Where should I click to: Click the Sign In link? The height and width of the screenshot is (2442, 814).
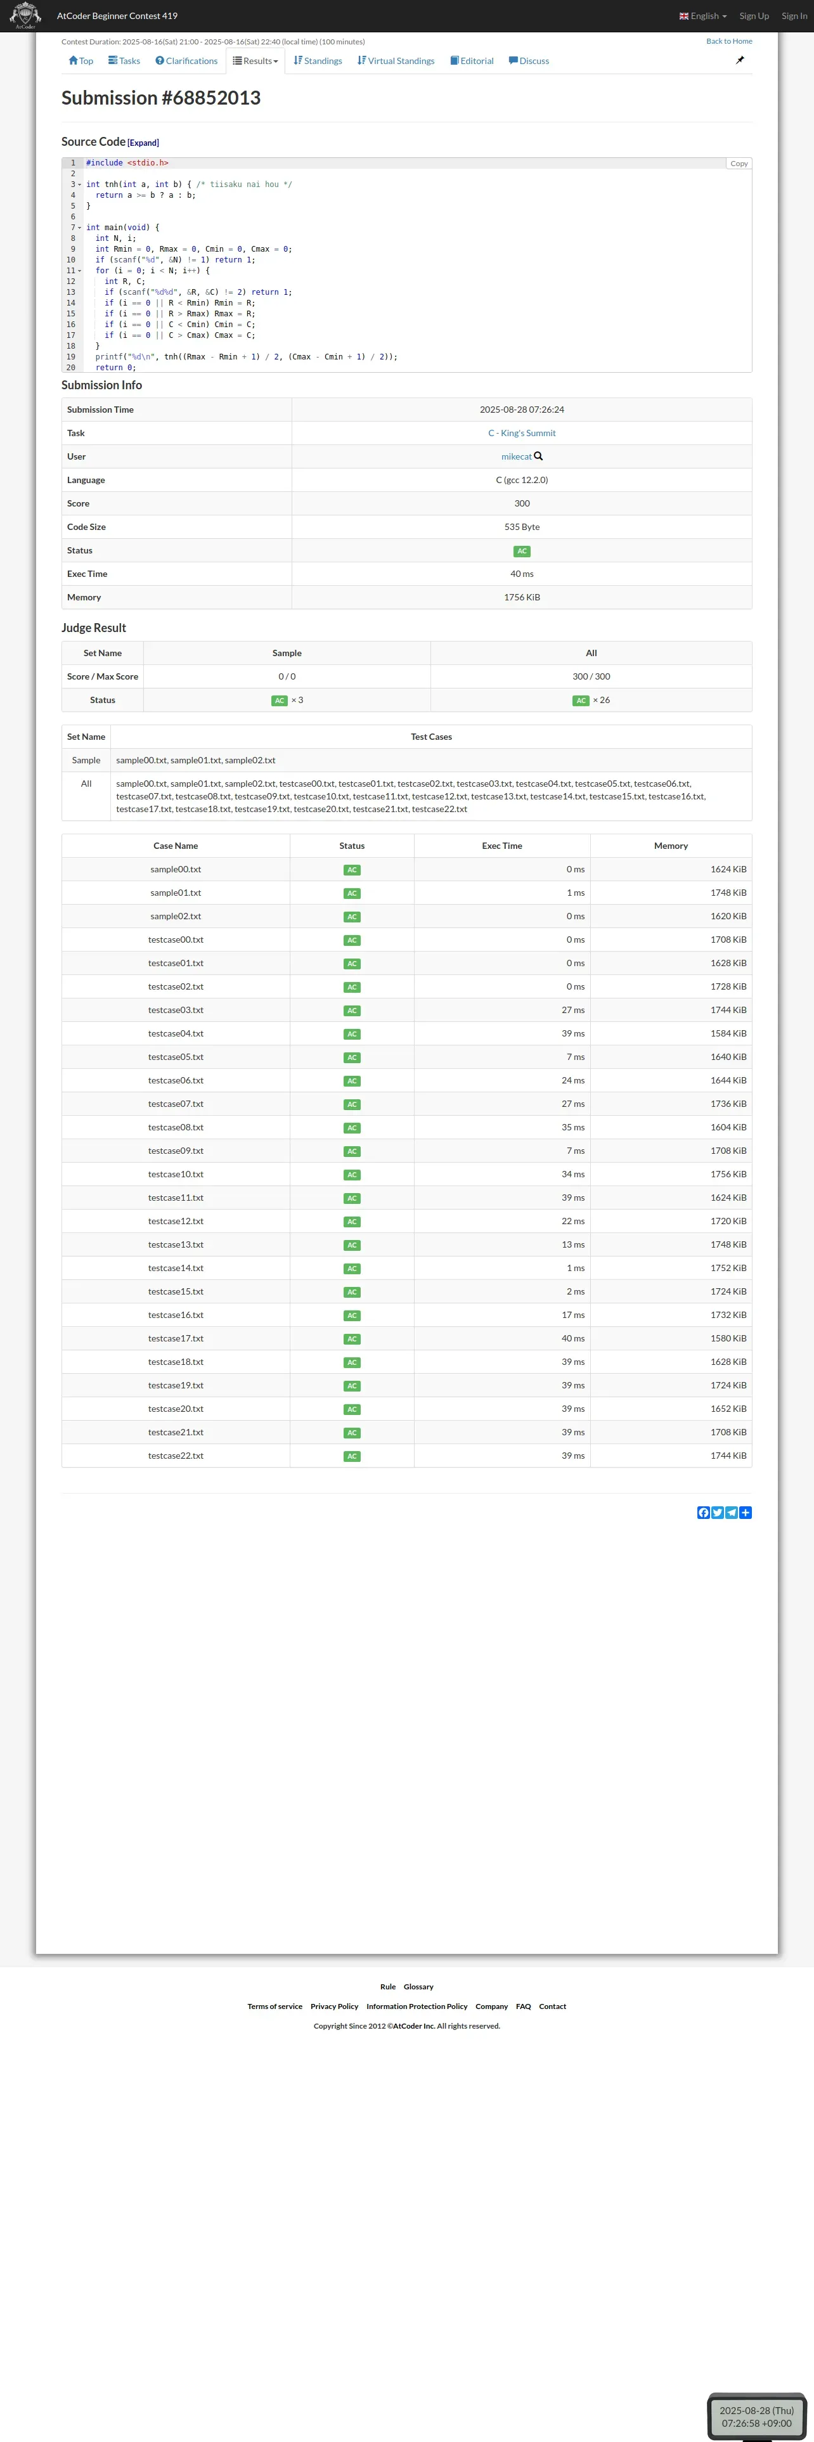794,16
